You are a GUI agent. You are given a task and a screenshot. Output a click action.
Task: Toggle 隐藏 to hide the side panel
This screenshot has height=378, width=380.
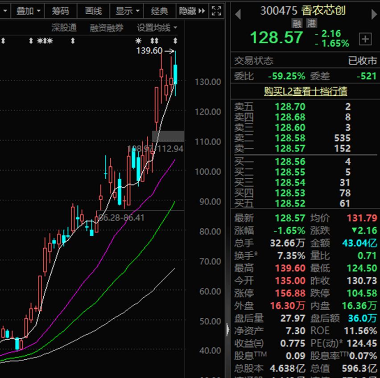192,11
